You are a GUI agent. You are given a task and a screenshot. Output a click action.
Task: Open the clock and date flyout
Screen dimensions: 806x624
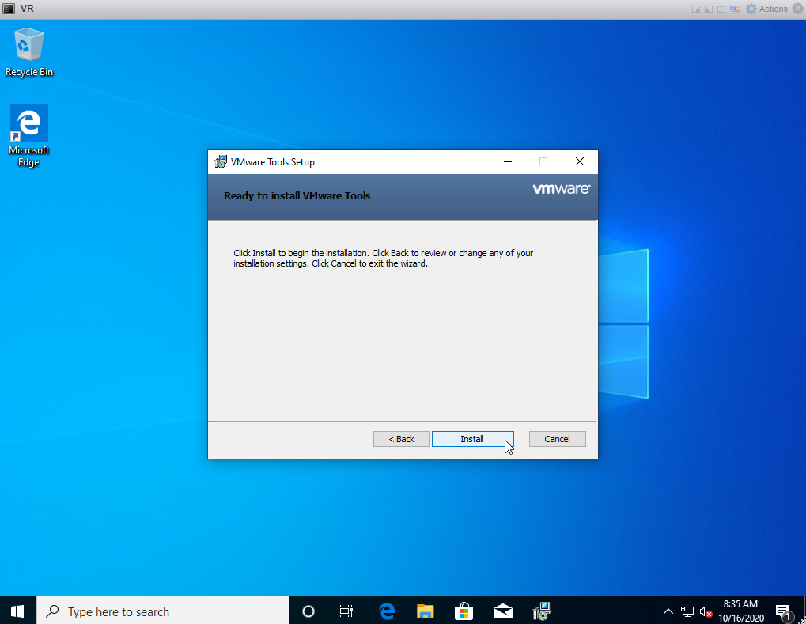tap(740, 611)
